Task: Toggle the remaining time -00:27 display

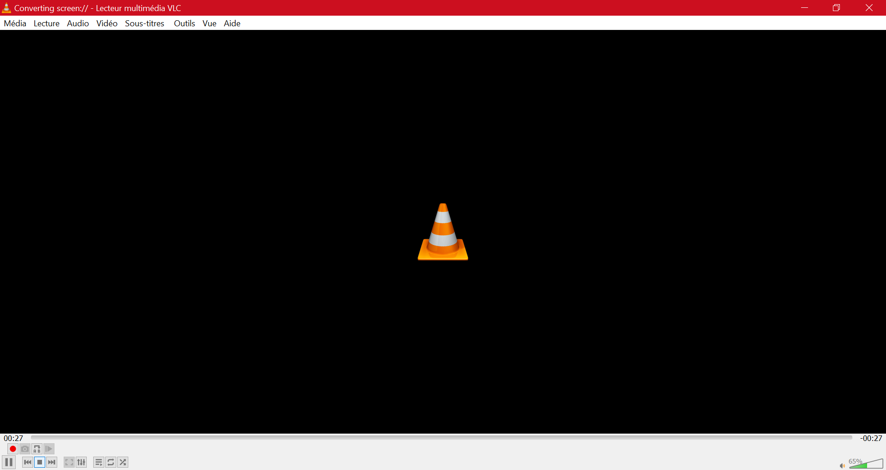Action: (x=871, y=438)
